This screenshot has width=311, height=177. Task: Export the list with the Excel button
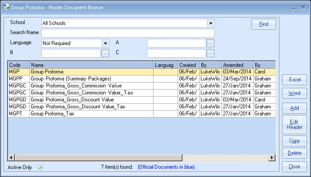click(294, 80)
